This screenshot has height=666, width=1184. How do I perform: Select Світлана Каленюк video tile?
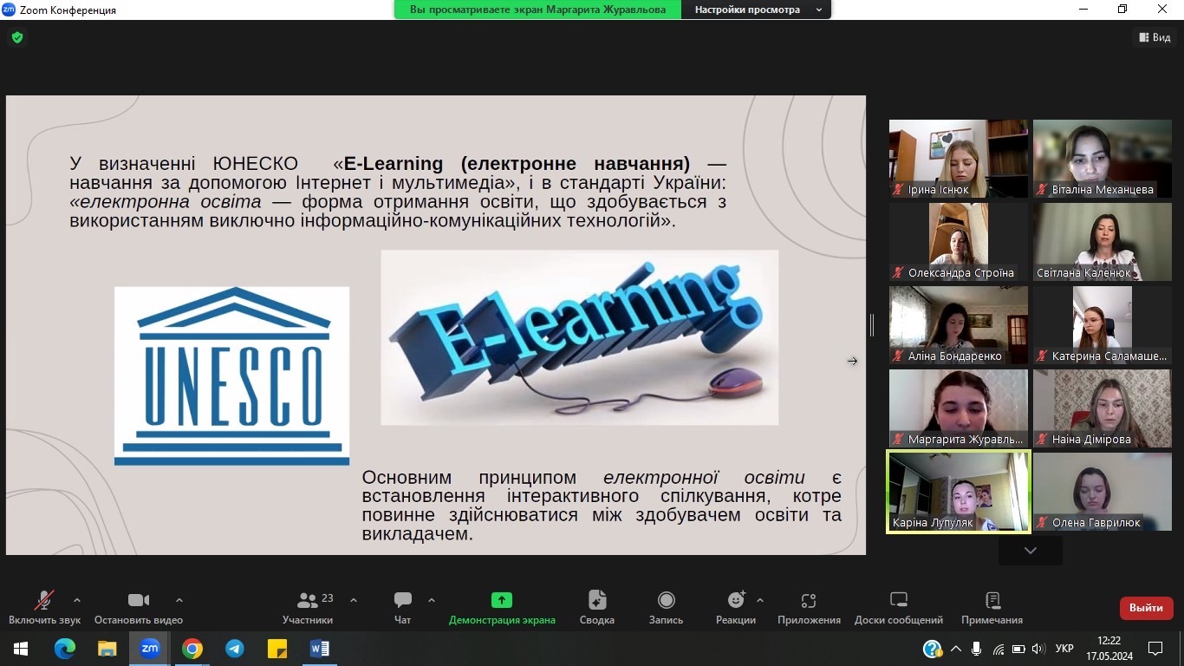tap(1102, 242)
